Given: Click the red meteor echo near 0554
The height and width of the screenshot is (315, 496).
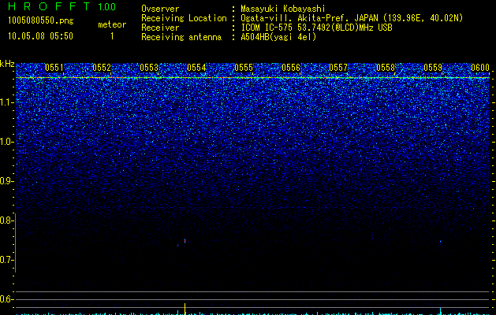Looking at the screenshot, I should pos(185,241).
